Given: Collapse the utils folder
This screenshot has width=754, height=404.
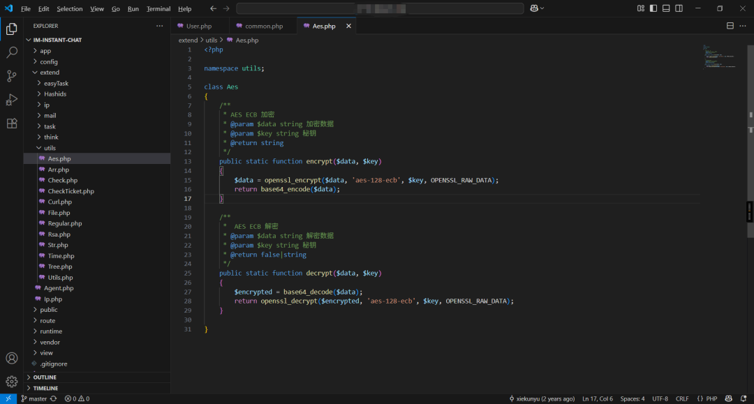Looking at the screenshot, I should (x=50, y=148).
